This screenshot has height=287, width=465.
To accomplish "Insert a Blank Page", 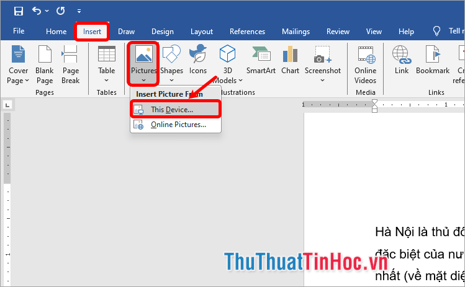I will (45, 64).
